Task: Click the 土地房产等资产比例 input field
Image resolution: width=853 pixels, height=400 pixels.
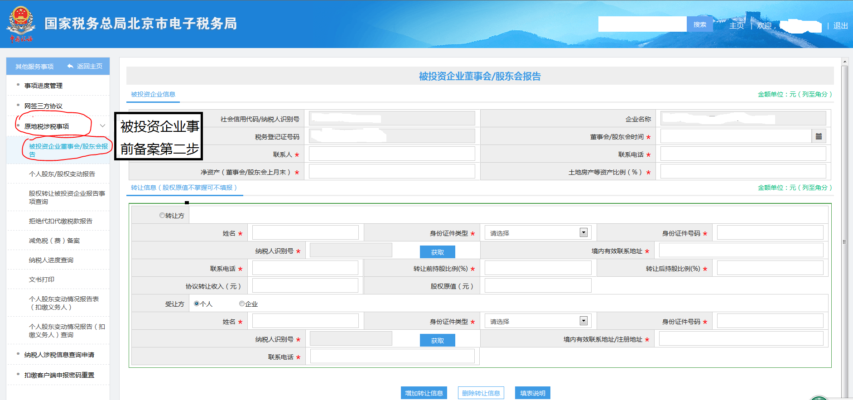Action: coord(743,172)
